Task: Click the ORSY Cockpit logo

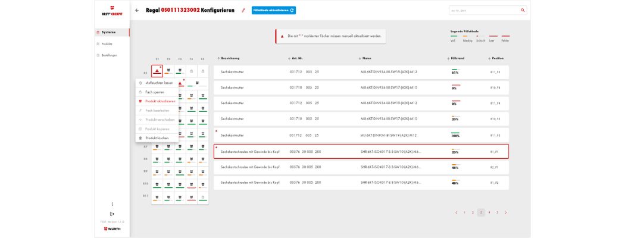Action: click(x=112, y=11)
